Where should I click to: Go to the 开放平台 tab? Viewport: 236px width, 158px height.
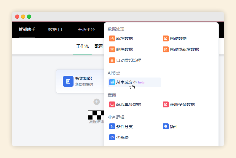point(86,30)
